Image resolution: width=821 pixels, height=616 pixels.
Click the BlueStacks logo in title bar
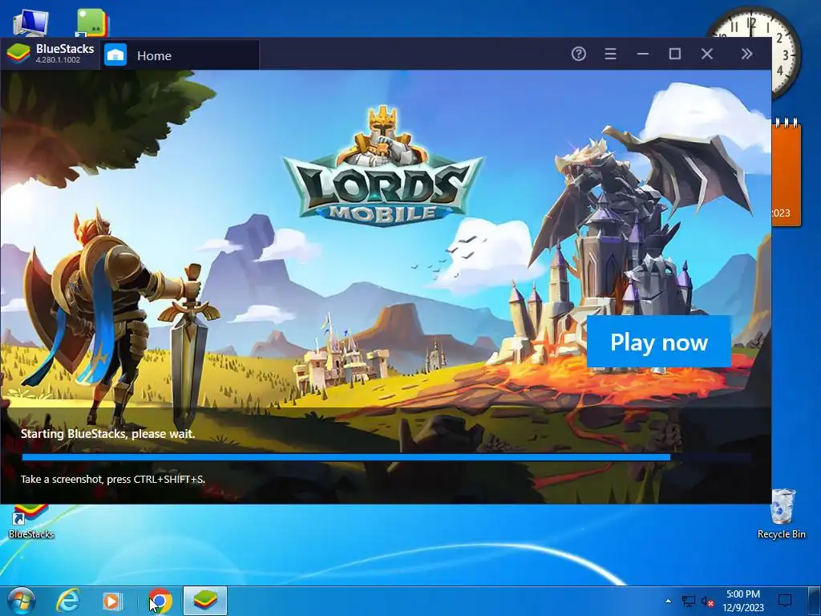coord(18,54)
